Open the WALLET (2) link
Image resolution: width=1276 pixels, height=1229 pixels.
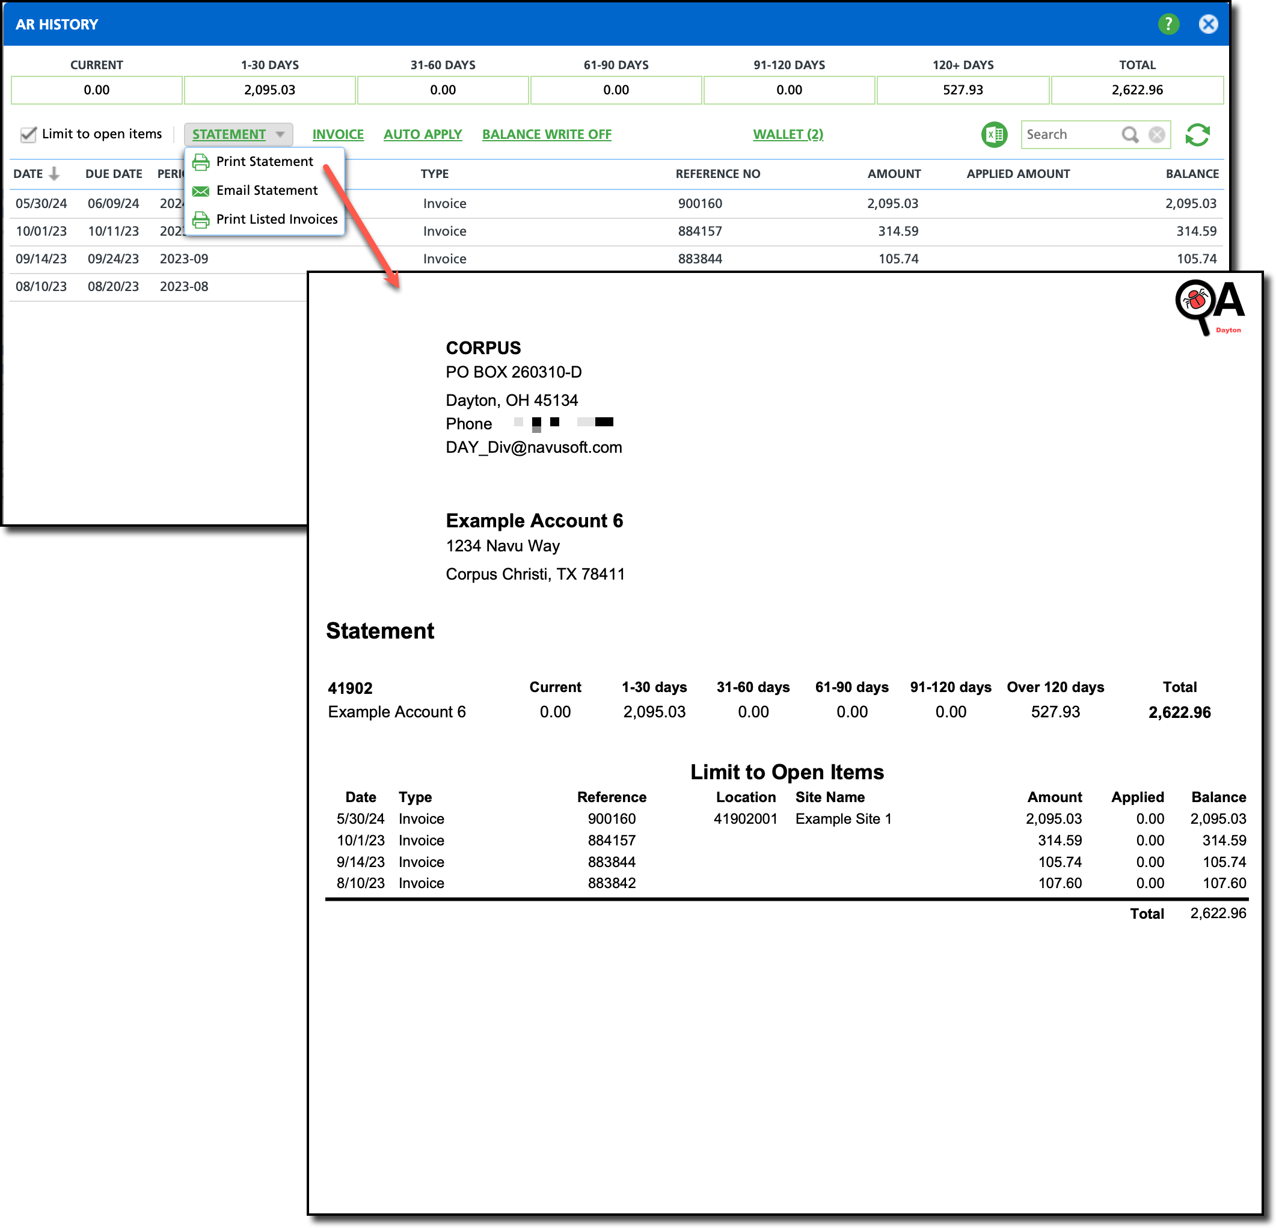[788, 135]
